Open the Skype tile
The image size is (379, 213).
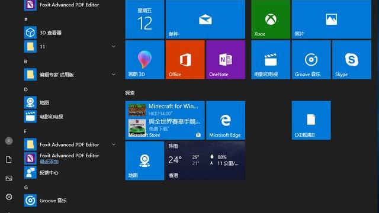[x=352, y=60]
